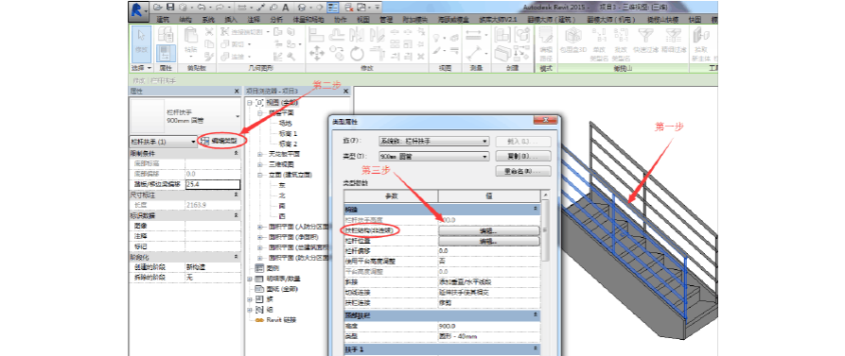Viewport: 845px width, 356px height.
Task: Open the 插入 ribbon tab
Action: tap(231, 20)
